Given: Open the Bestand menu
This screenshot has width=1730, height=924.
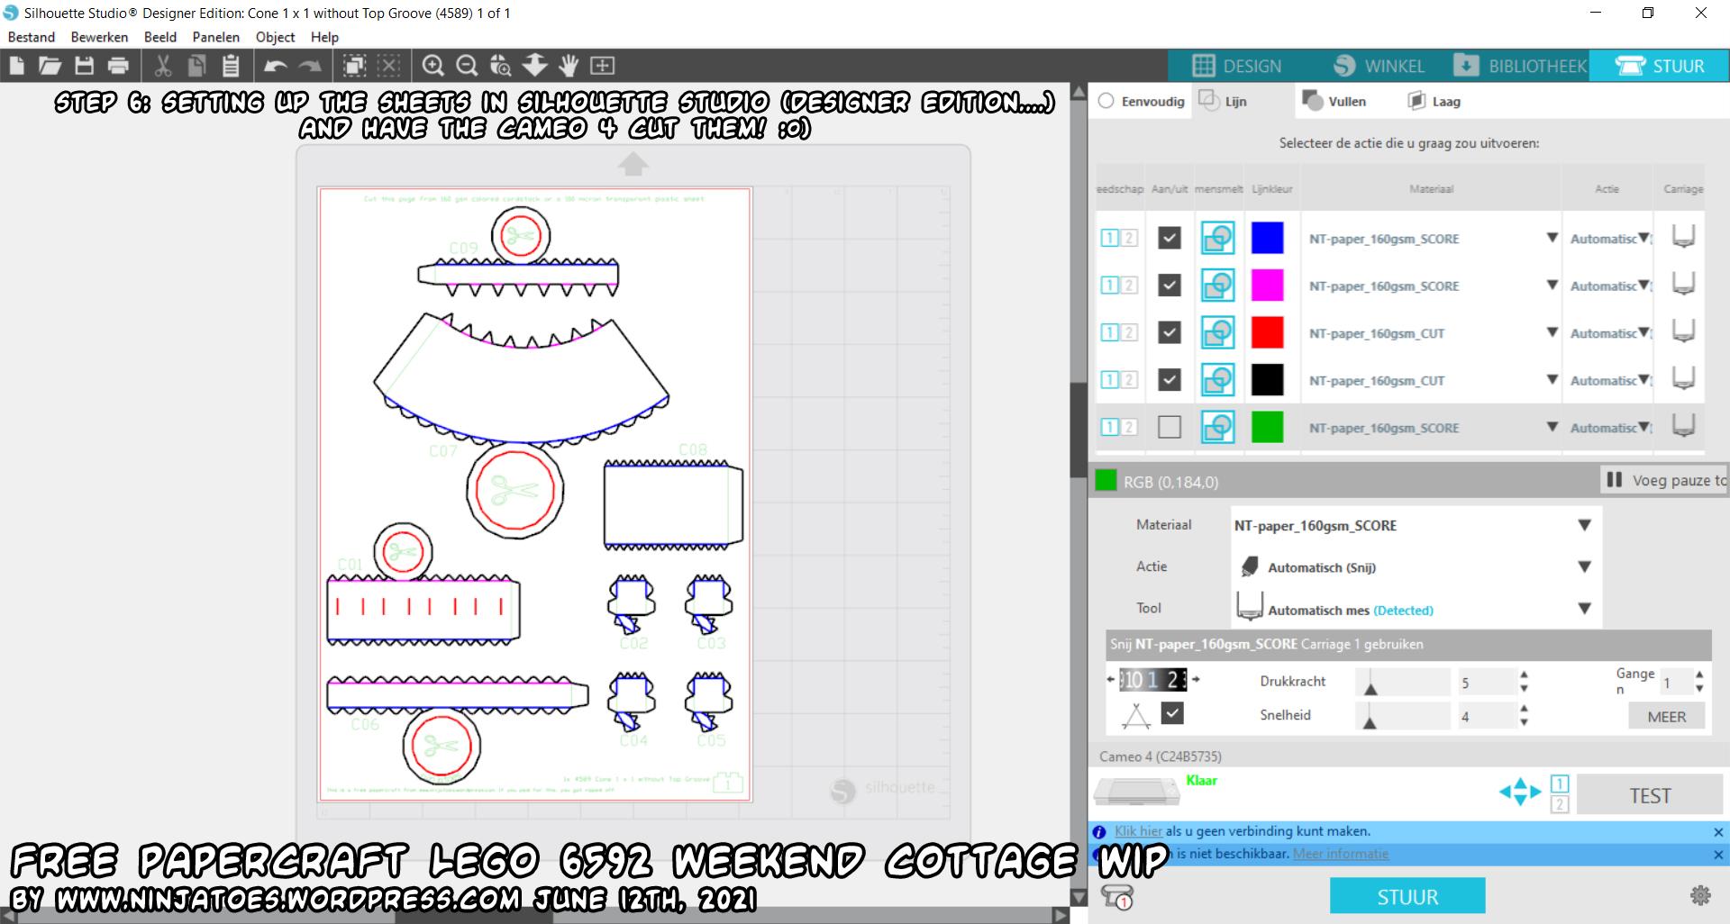Looking at the screenshot, I should point(32,37).
